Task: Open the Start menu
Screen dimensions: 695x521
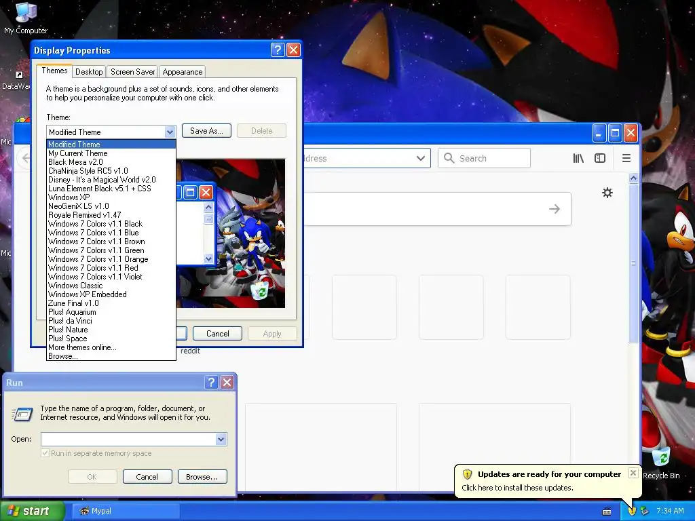Action: pos(31,511)
